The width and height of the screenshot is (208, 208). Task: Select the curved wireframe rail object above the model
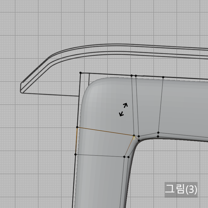point(114,52)
